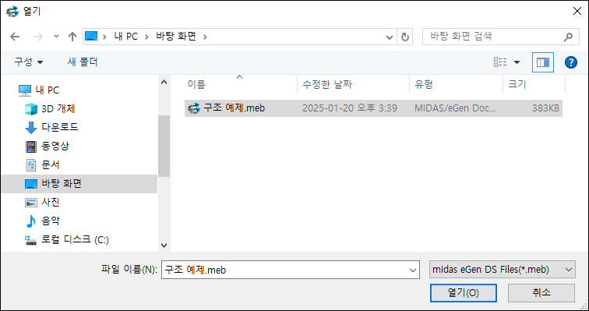This screenshot has height=311, width=589.
Task: Select 내 PC in navigation tree
Action: point(39,90)
